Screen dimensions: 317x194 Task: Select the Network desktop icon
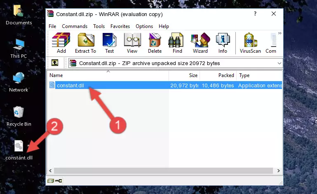[x=19, y=82]
